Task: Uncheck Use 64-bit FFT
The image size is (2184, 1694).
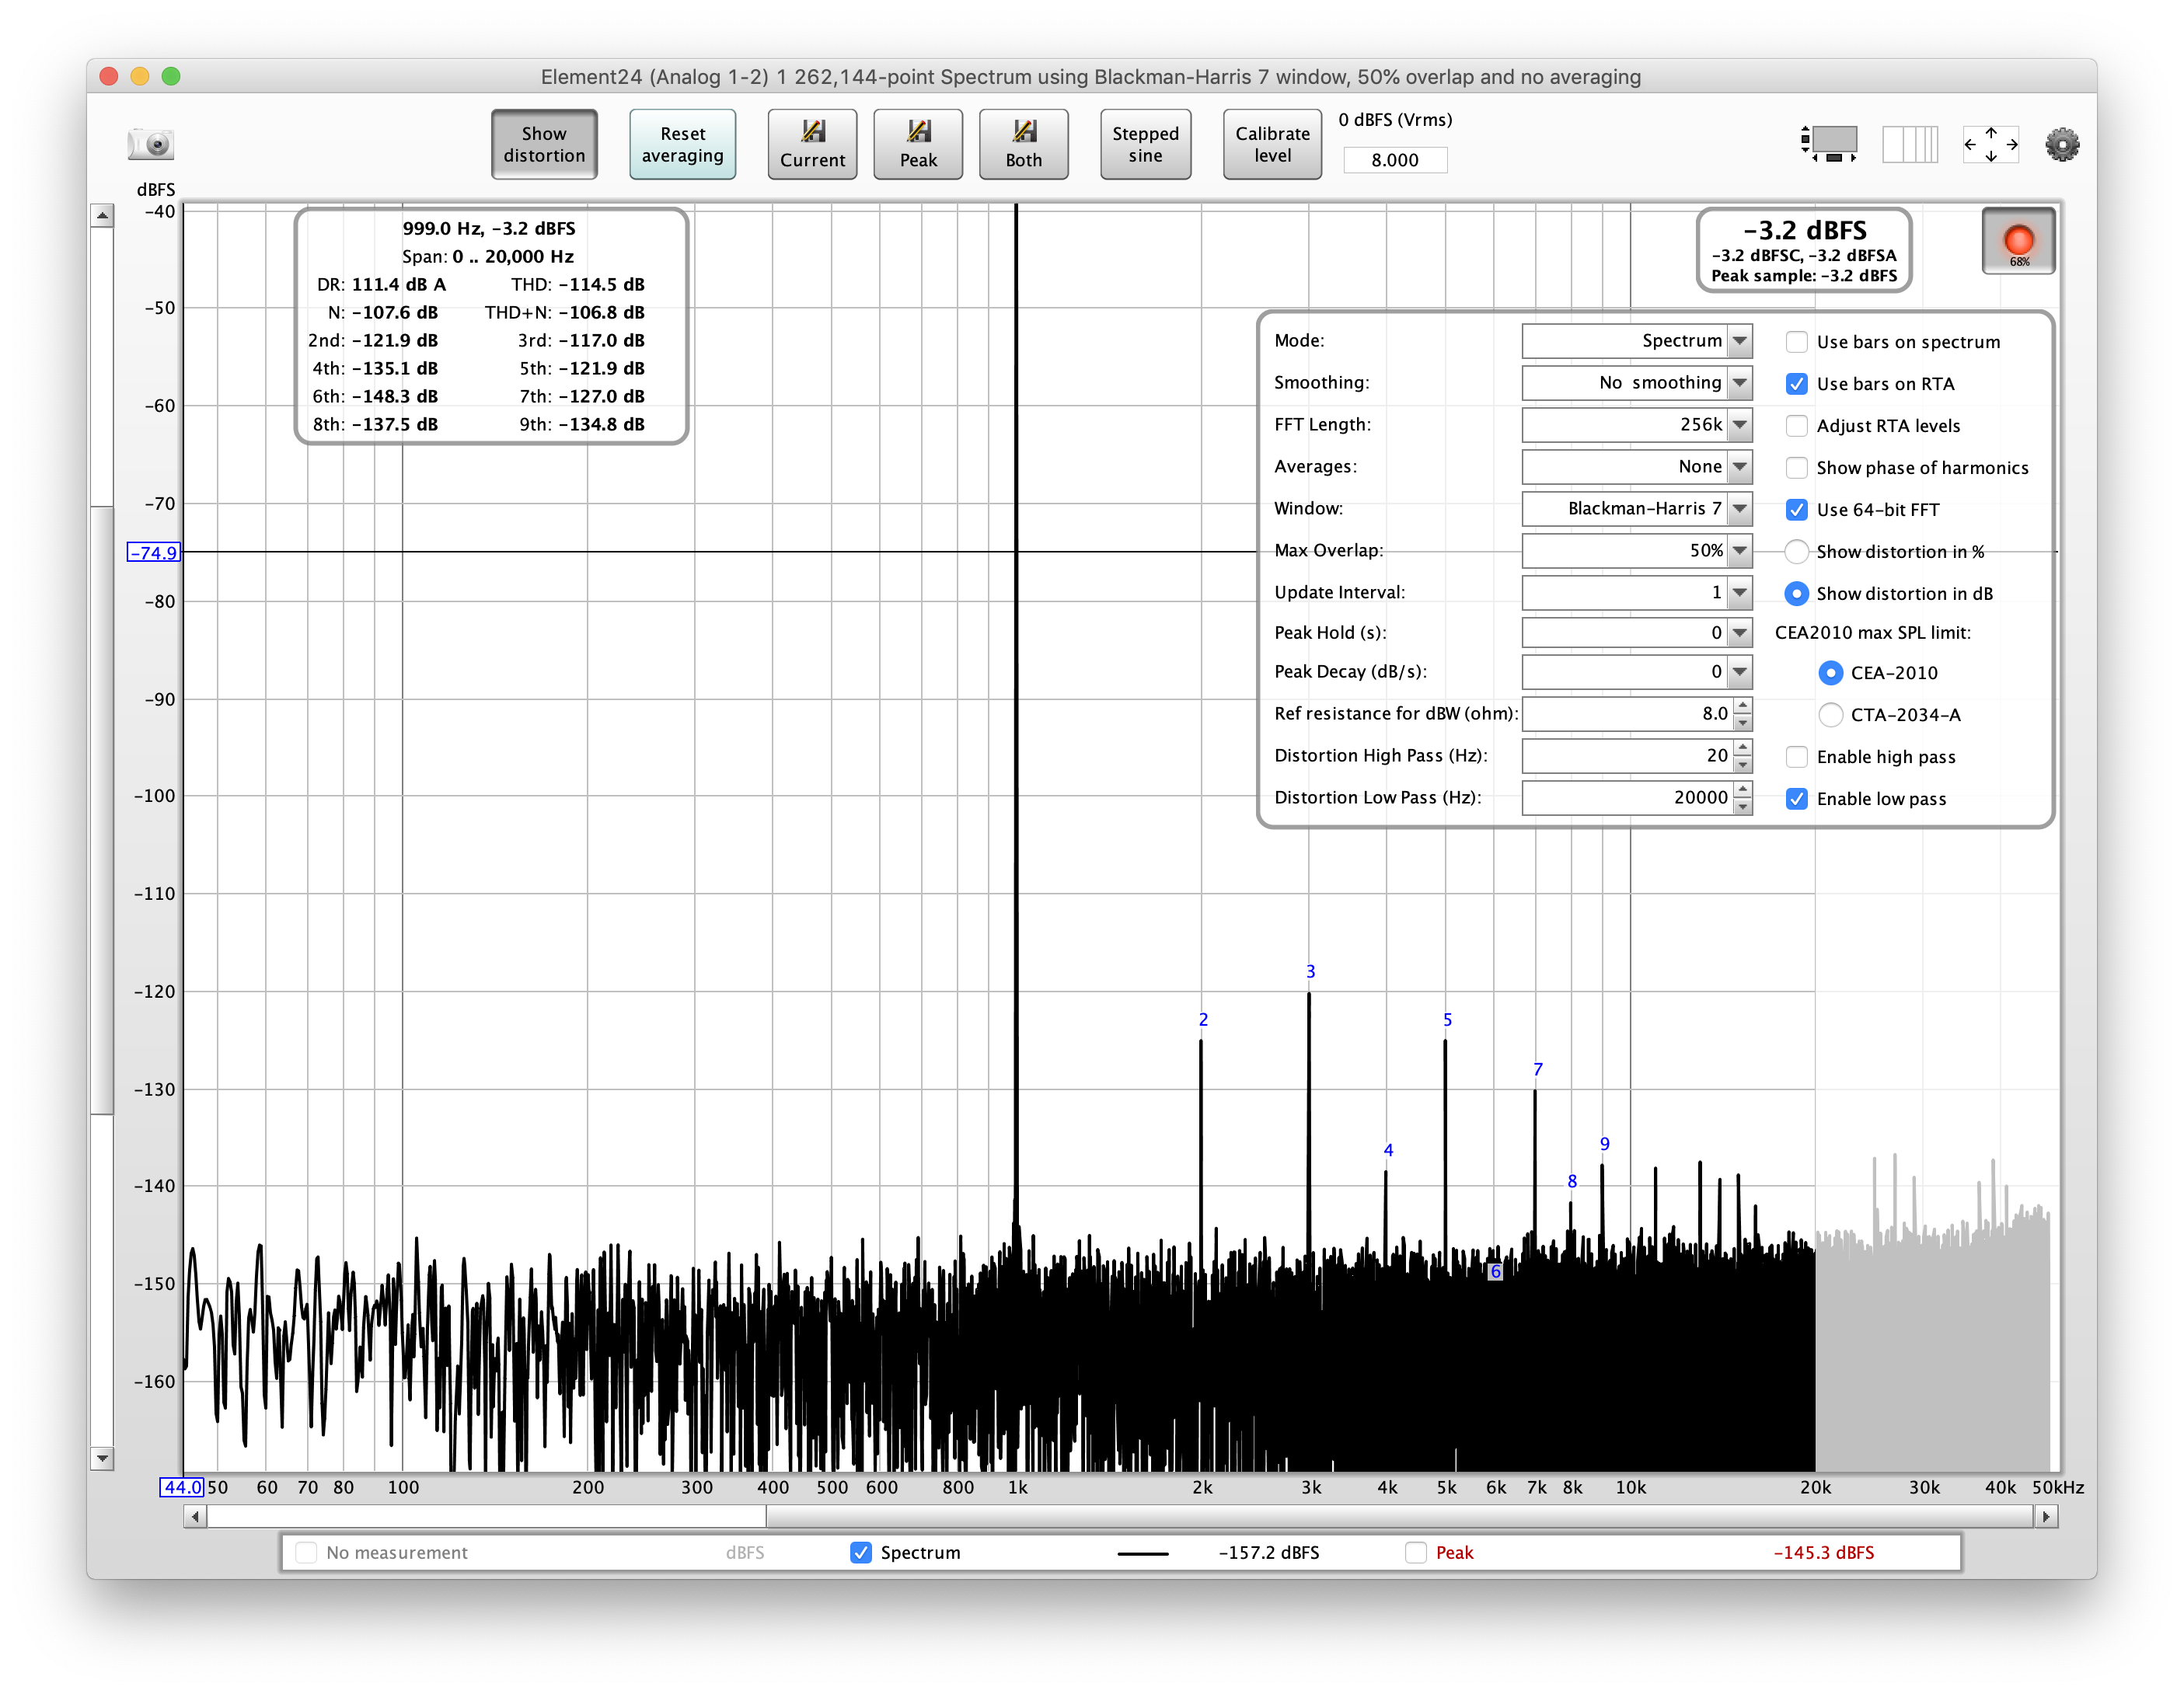Action: click(x=1796, y=510)
